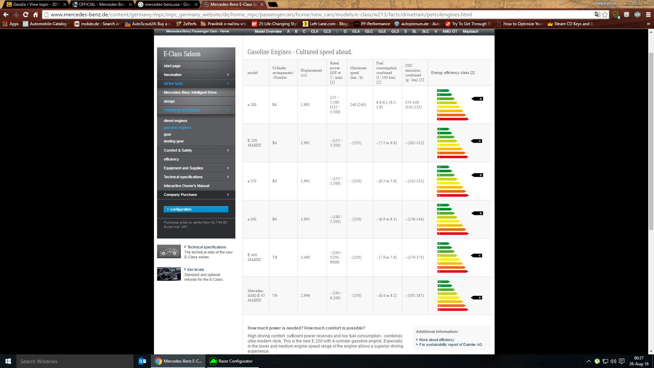Click the Search Windows taskbar box
The width and height of the screenshot is (654, 368).
[75, 361]
